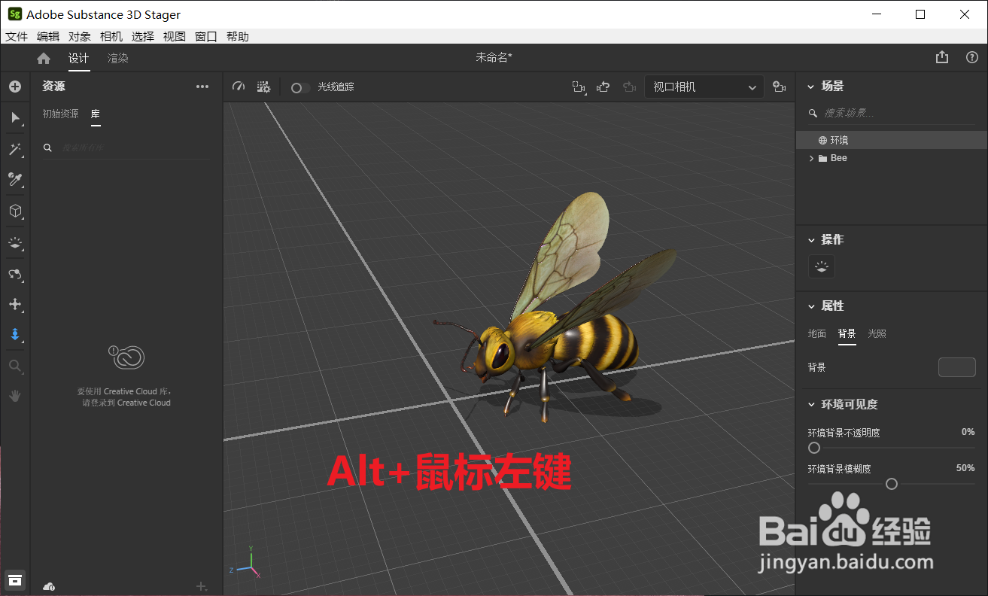Viewport: 988px width, 596px height.
Task: Click the 背景 color swatch
Action: tap(956, 367)
